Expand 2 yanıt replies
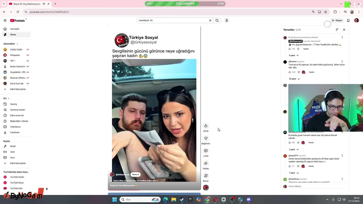This screenshot has height=204, width=363. pos(294,150)
